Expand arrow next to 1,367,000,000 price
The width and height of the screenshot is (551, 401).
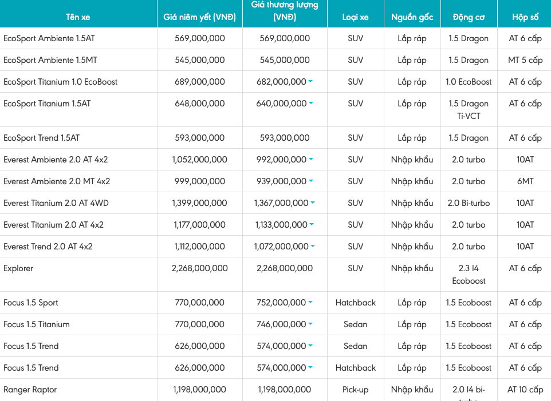(313, 203)
